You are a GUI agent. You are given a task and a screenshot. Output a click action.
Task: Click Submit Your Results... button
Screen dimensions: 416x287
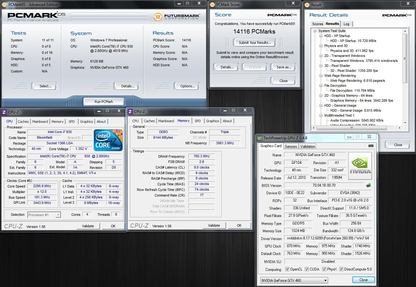pyautogui.click(x=255, y=43)
